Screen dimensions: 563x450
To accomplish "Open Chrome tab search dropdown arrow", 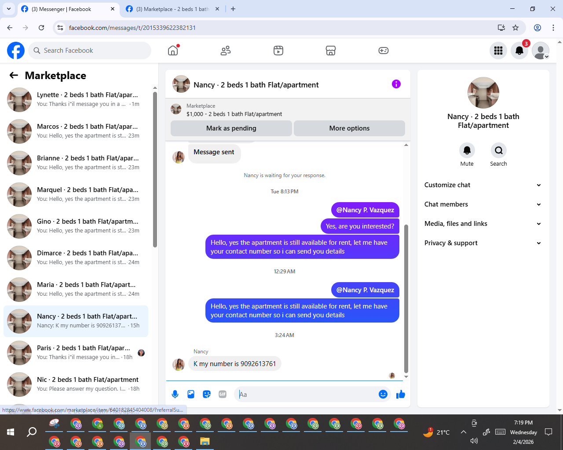I will pyautogui.click(x=8, y=9).
